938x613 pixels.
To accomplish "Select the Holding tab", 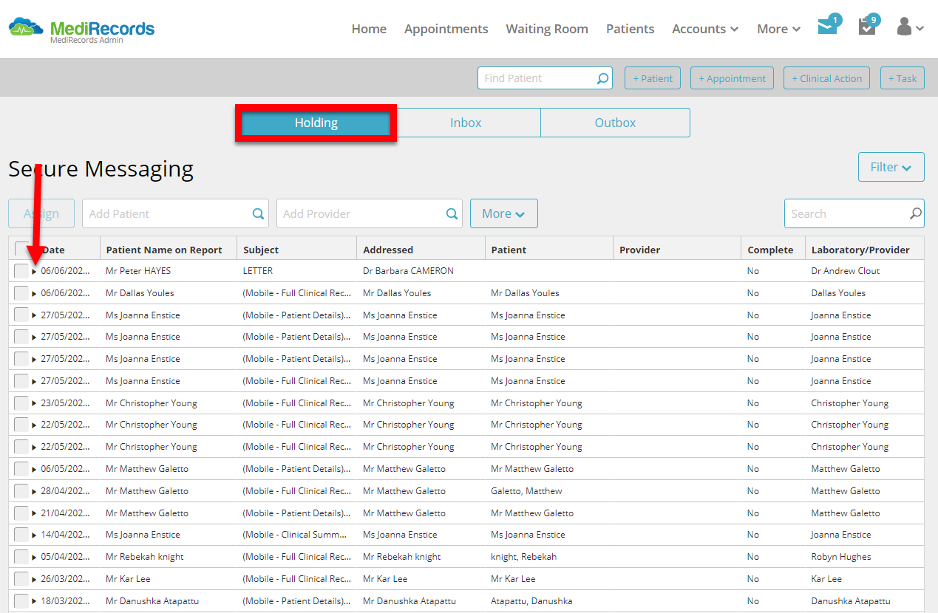I will 316,123.
